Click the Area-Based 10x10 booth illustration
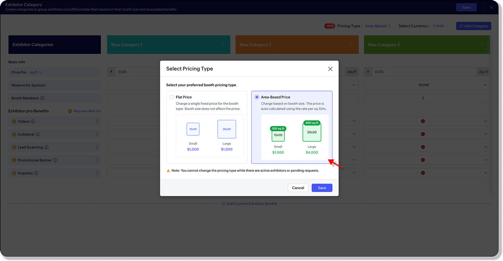 click(278, 134)
